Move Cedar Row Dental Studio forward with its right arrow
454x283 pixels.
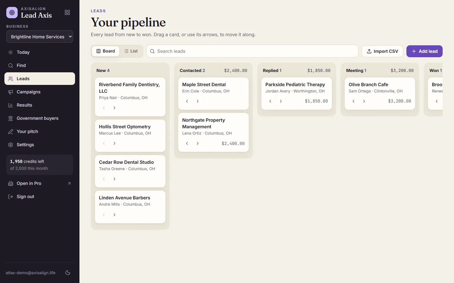coord(114,179)
